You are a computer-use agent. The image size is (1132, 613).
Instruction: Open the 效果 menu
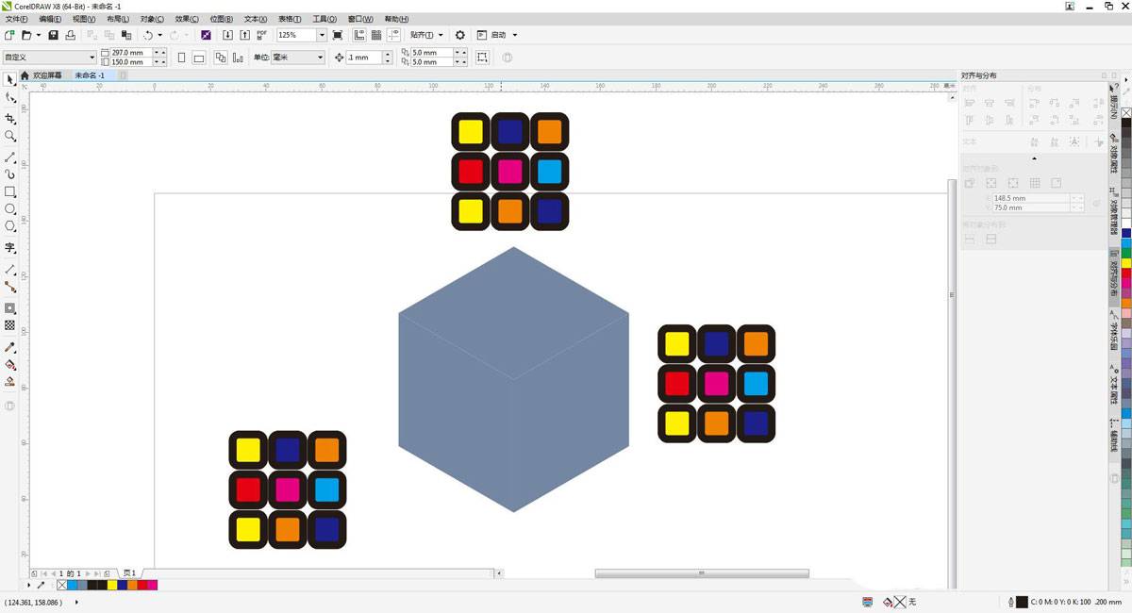[x=187, y=19]
